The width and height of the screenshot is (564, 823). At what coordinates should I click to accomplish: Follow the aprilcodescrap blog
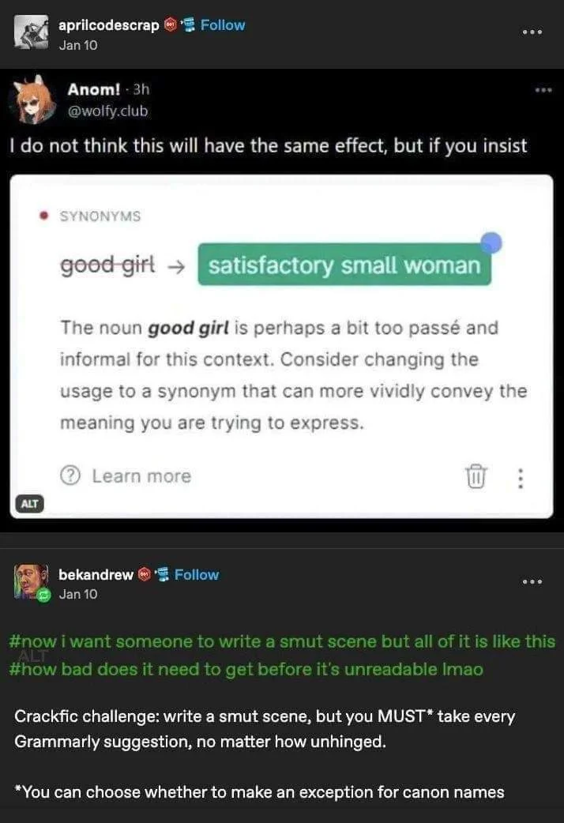point(222,24)
